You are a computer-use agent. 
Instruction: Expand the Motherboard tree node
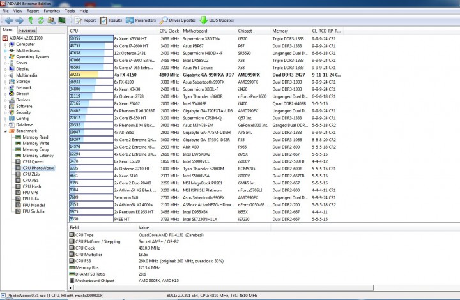[x=5, y=50]
